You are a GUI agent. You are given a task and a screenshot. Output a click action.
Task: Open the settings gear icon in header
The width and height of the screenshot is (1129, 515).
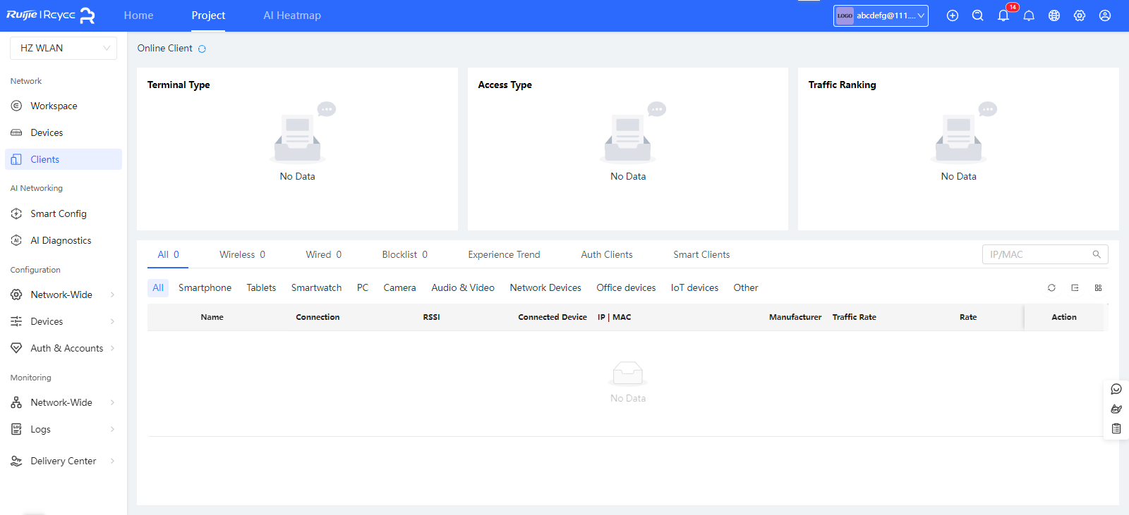pyautogui.click(x=1080, y=15)
